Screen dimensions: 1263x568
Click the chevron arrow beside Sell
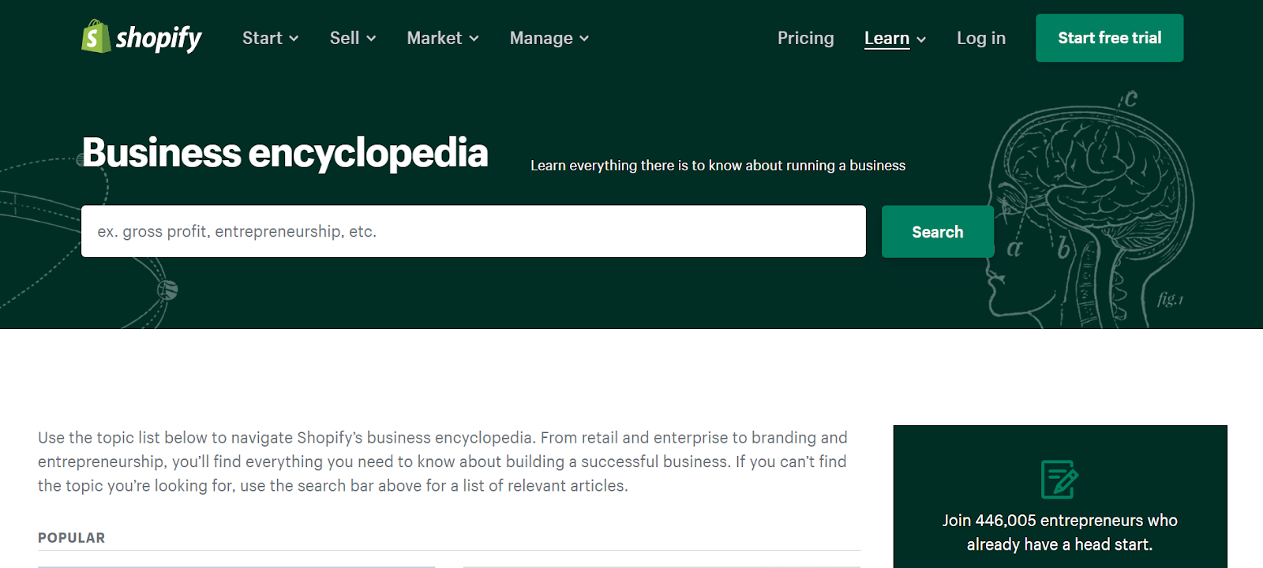click(371, 39)
